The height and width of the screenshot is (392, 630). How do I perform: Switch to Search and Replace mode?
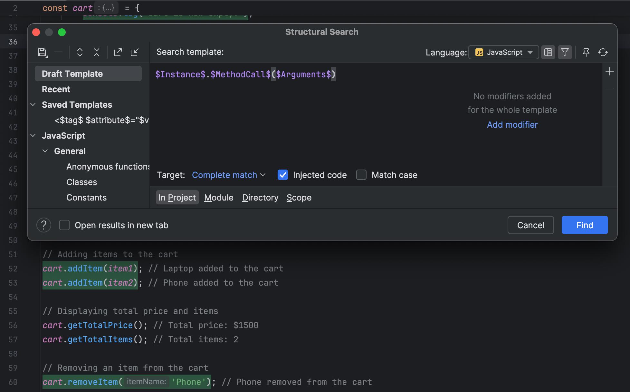coord(548,52)
